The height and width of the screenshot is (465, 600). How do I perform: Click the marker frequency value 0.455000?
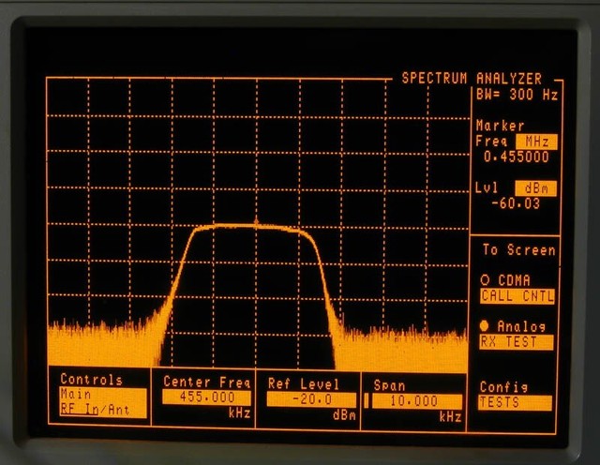[x=516, y=157]
